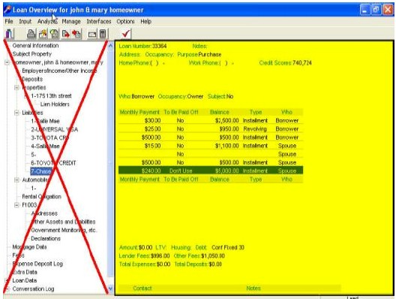The image size is (396, 299).
Task: Collapse the Properties tree node
Action: tap(16, 88)
